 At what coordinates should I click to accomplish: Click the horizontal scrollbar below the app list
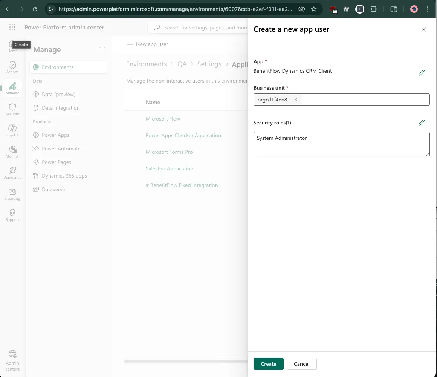click(x=185, y=361)
